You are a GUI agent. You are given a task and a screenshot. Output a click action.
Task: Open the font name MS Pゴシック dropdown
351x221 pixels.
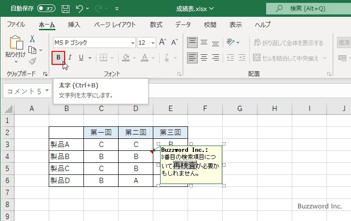[x=133, y=43]
